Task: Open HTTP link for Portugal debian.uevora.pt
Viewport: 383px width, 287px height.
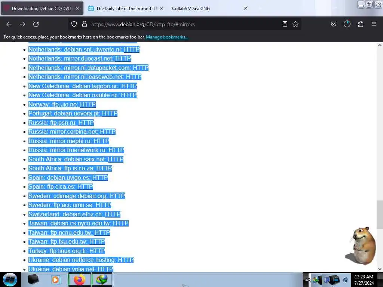Action: pyautogui.click(x=110, y=114)
